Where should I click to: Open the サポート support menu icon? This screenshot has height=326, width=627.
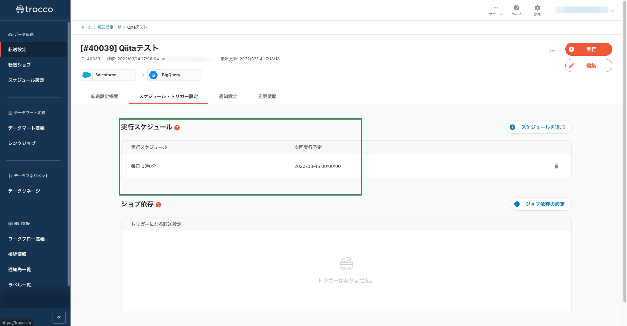click(495, 10)
